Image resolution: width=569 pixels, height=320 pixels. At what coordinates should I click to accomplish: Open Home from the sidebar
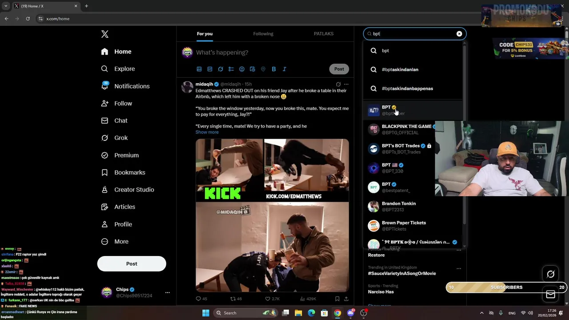pyautogui.click(x=116, y=52)
